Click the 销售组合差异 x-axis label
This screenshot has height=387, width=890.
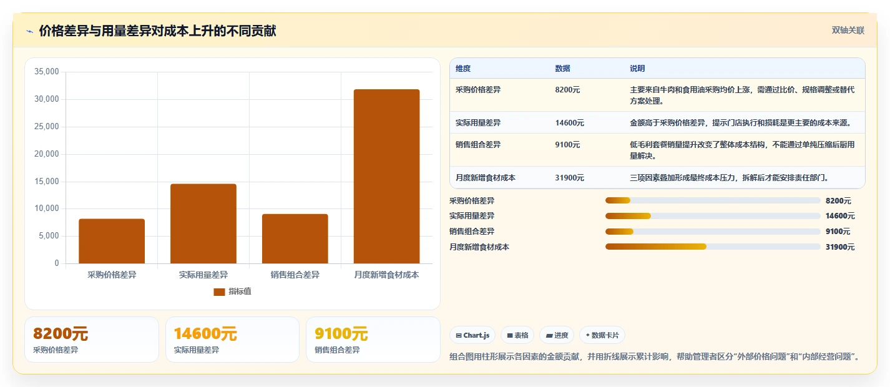tap(295, 275)
